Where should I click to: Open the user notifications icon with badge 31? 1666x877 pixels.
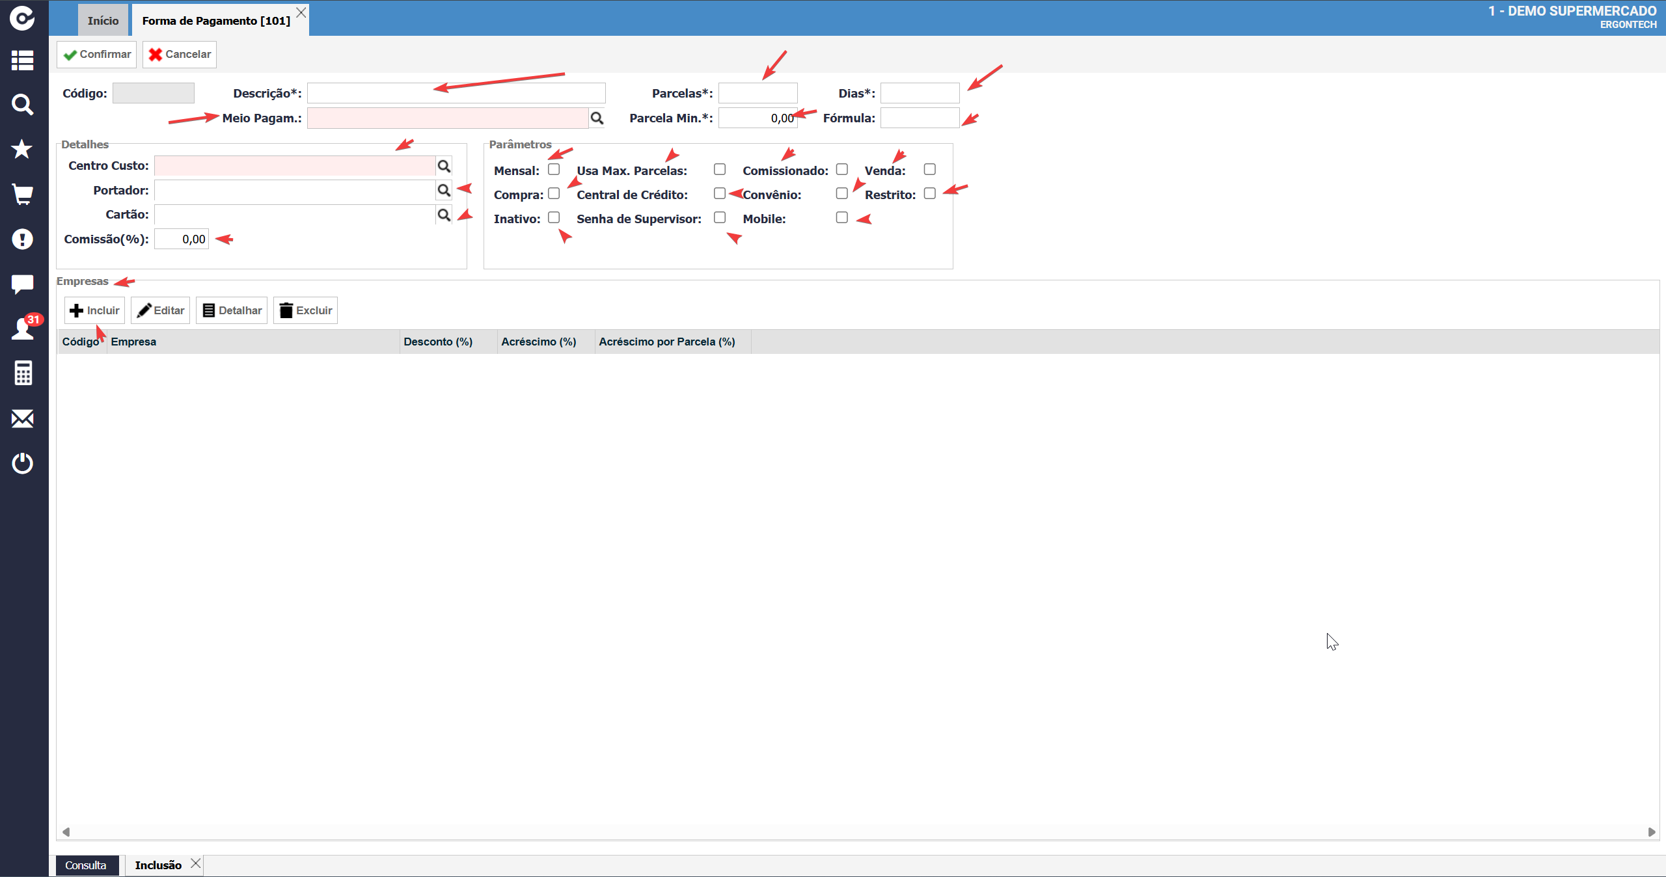[x=25, y=327]
